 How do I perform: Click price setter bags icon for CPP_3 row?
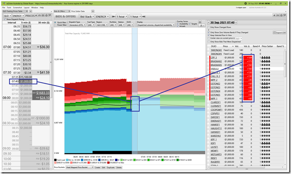coord(266,58)
